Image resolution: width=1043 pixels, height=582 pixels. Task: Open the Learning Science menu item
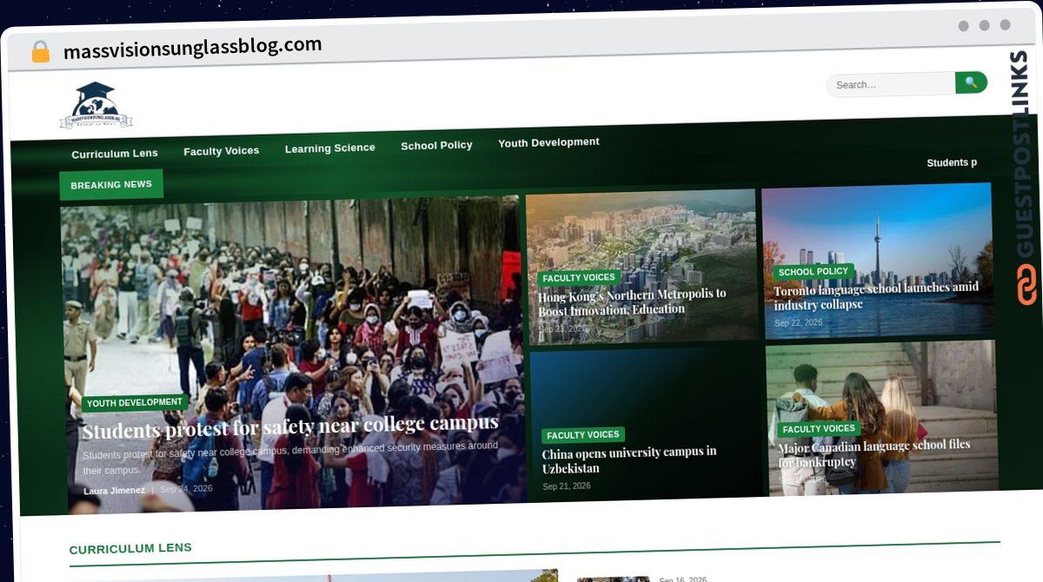(x=329, y=149)
